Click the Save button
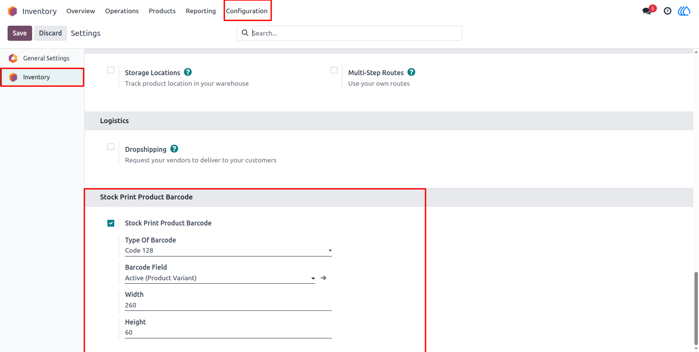 click(20, 33)
